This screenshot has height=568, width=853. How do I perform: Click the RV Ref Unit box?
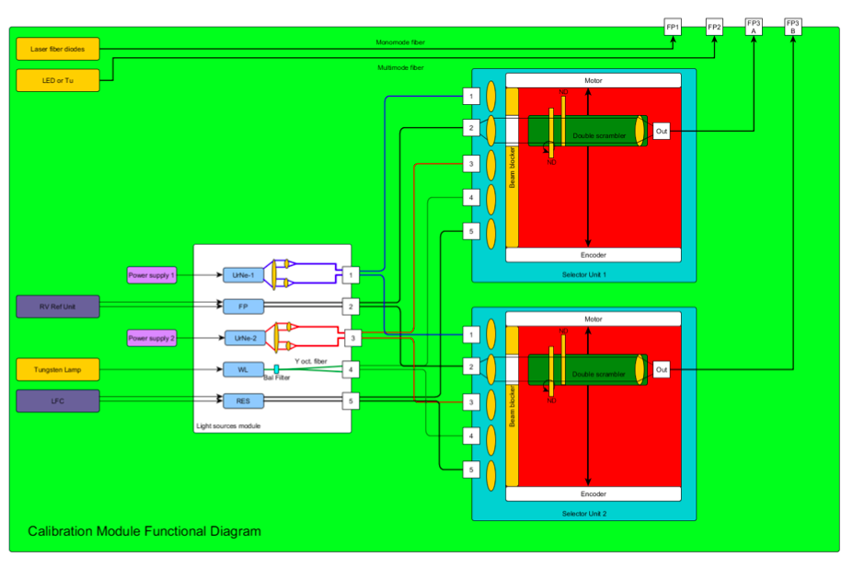click(57, 307)
